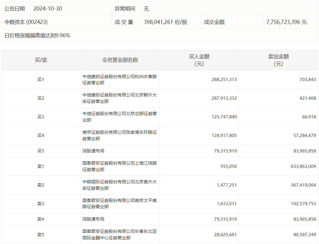Viewport: 319px width, 244px height.
Task: Click the 日价格涨幅偏离值达到9.96% text
Action: [37, 36]
